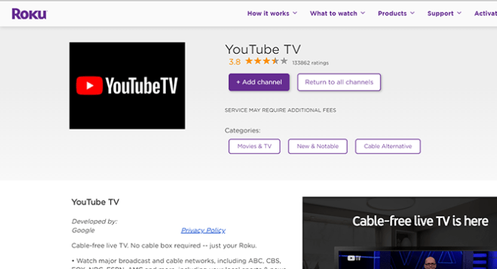This screenshot has height=269, width=497.
Task: Click the Categories label
Action: pos(243,130)
